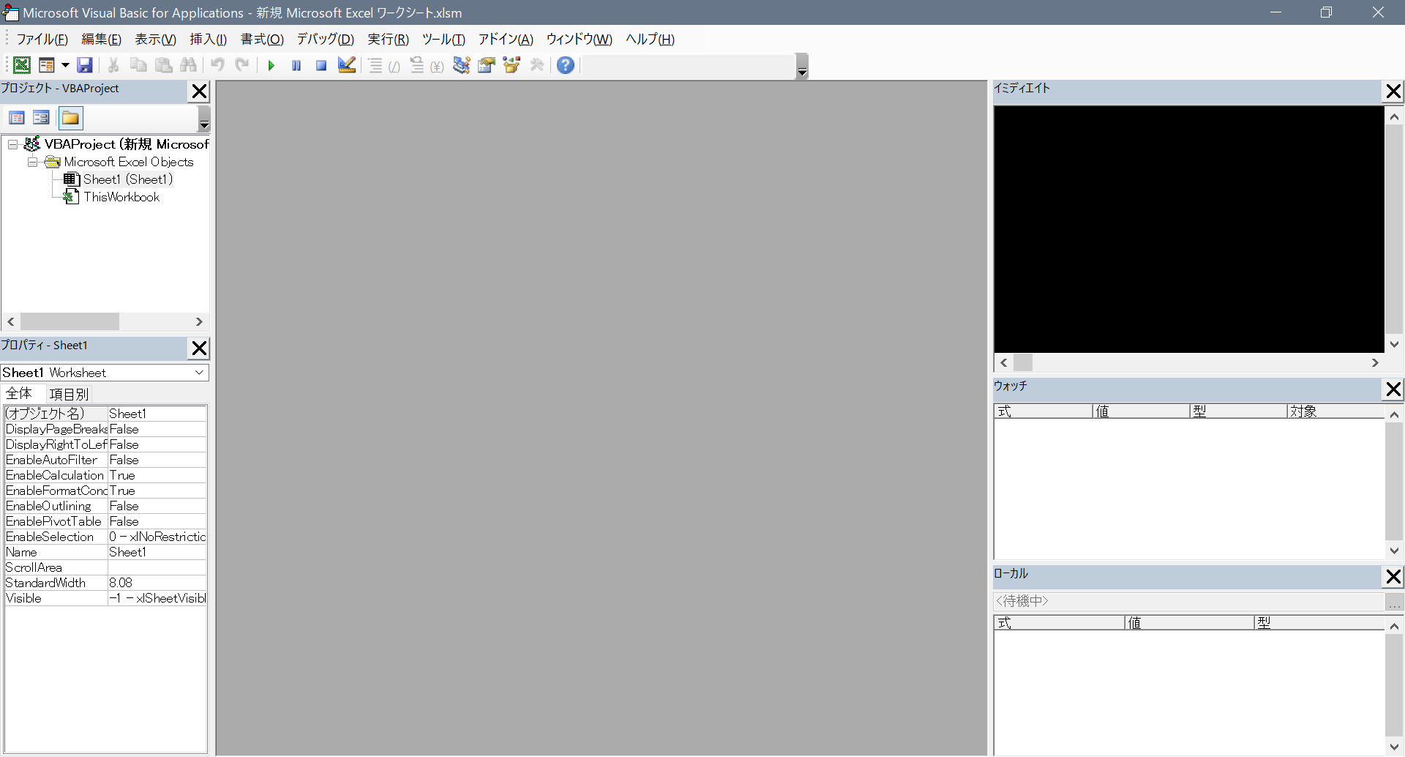Collapse the VBAProject tree node
Screen dimensions: 1405x757
[12, 144]
